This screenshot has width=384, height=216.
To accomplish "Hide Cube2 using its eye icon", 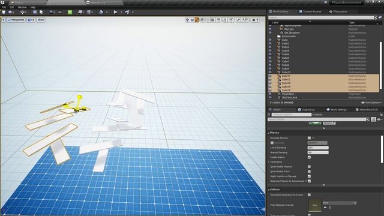I will [270, 44].
